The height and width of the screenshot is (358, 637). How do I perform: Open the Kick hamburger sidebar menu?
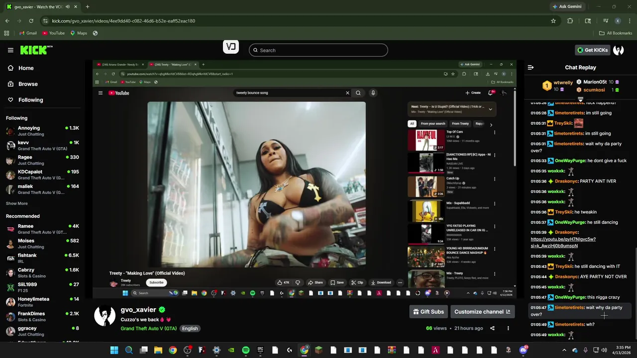click(x=10, y=50)
